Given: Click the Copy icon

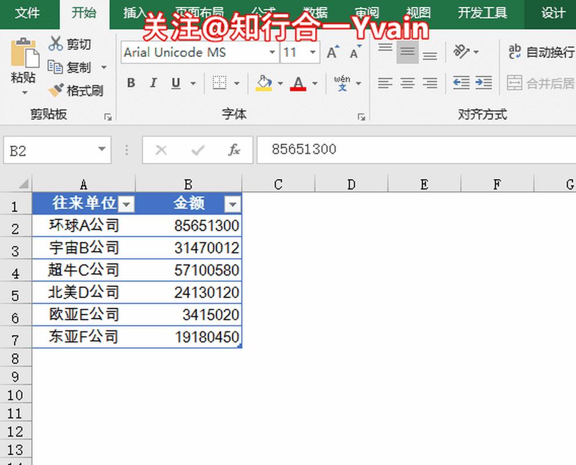Looking at the screenshot, I should pos(55,67).
